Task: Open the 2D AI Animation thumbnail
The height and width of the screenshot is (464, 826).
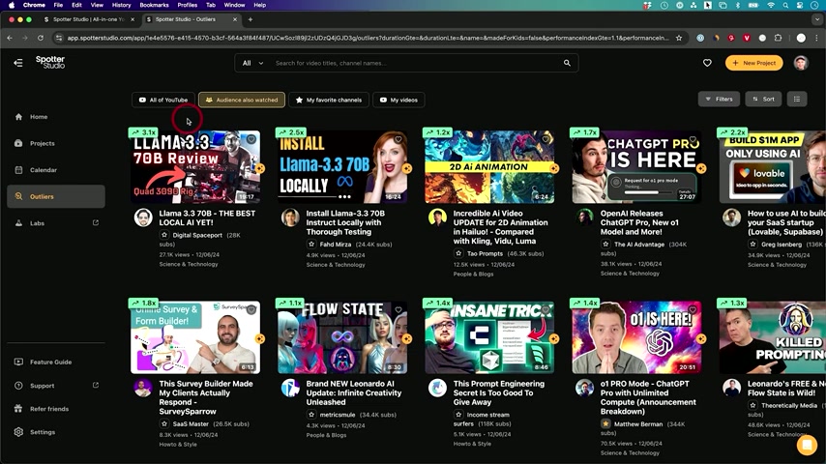Action: pyautogui.click(x=489, y=167)
